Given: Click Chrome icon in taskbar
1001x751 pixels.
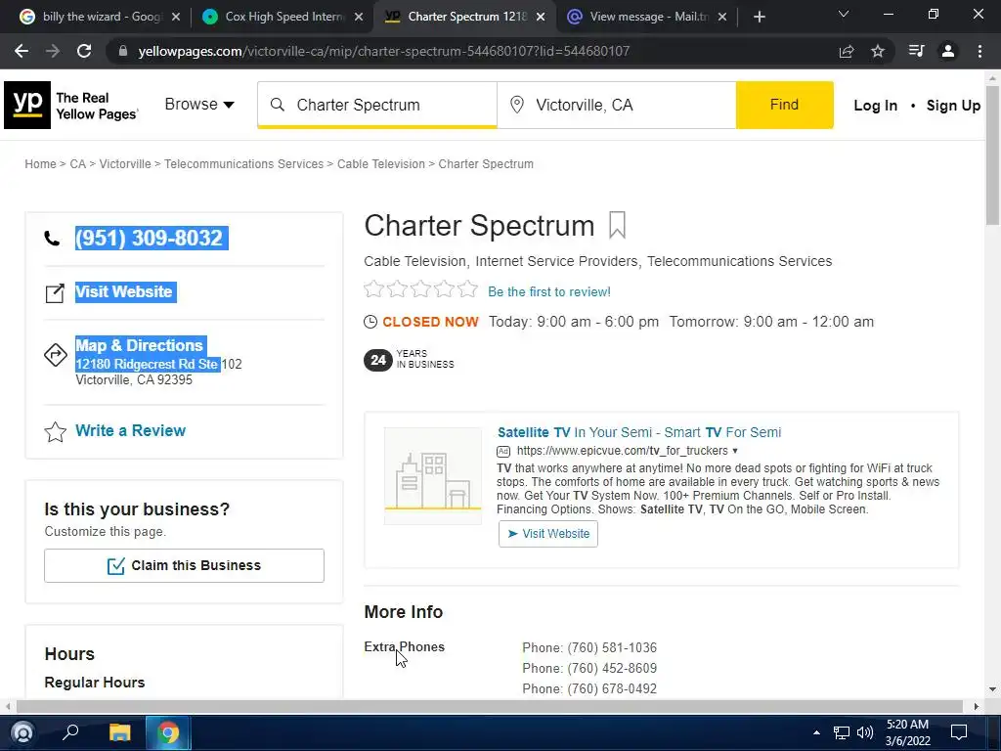Looking at the screenshot, I should (168, 731).
